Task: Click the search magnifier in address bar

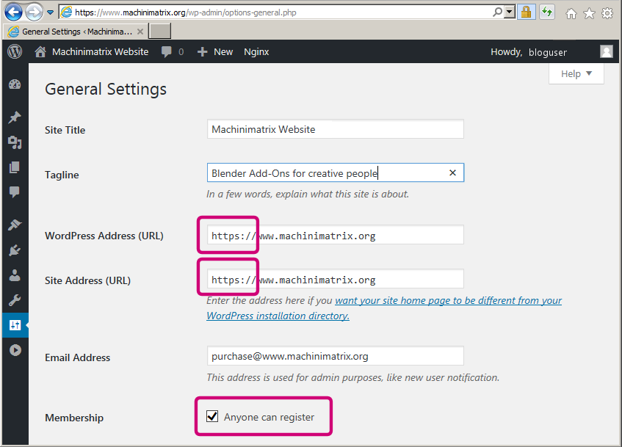Action: (x=497, y=12)
